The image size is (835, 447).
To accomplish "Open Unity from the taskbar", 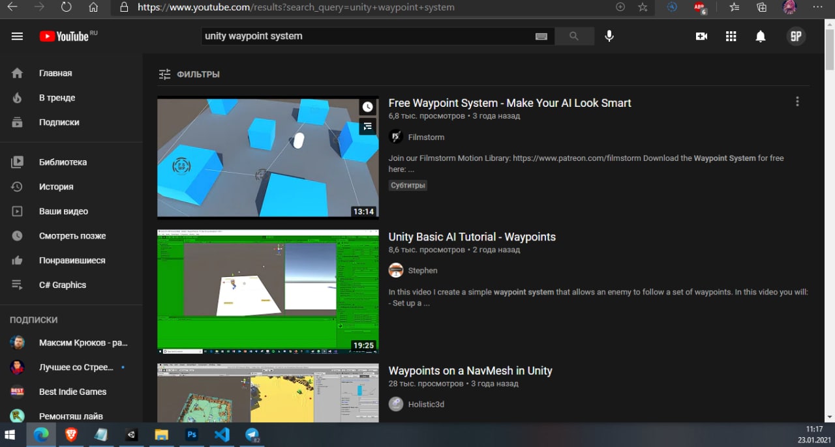I will point(131,435).
